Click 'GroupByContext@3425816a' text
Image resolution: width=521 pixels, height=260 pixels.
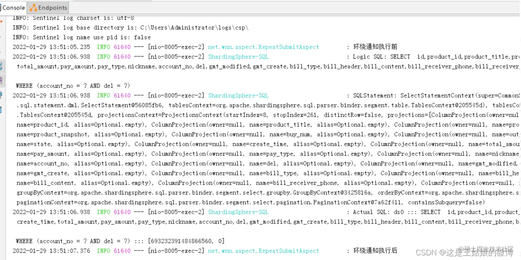coord(331,192)
